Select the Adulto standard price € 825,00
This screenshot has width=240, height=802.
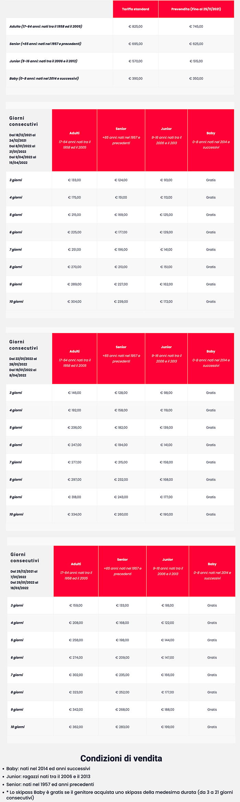click(x=135, y=26)
